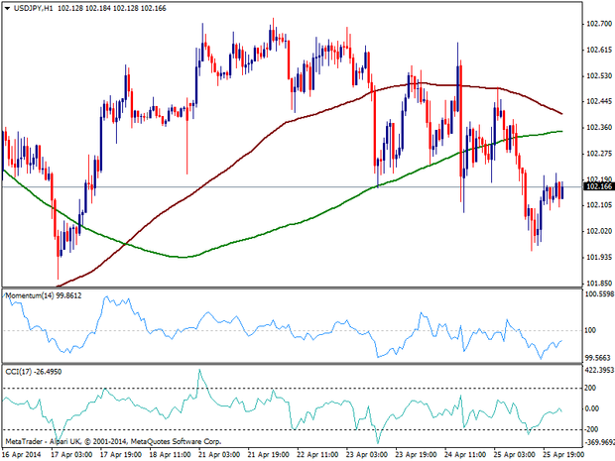Click the 21 Apr 03:00 time label
Image resolution: width=615 pixels, height=461 pixels.
point(219,452)
